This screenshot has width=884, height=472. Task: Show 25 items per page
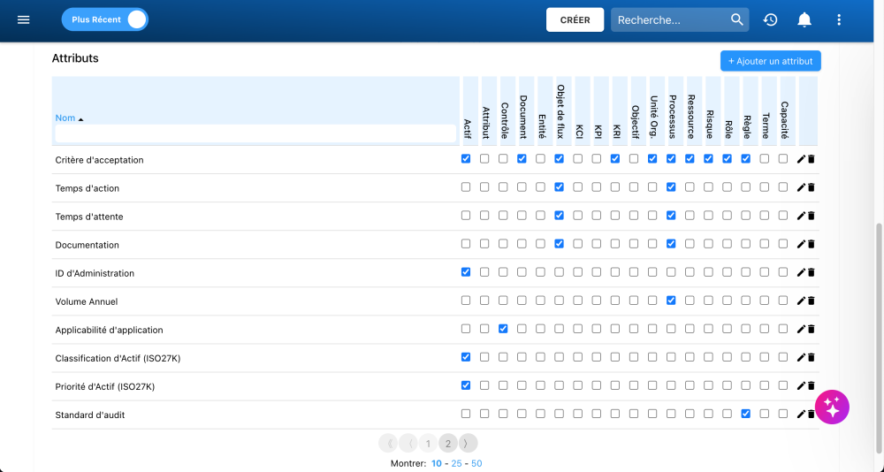point(456,463)
